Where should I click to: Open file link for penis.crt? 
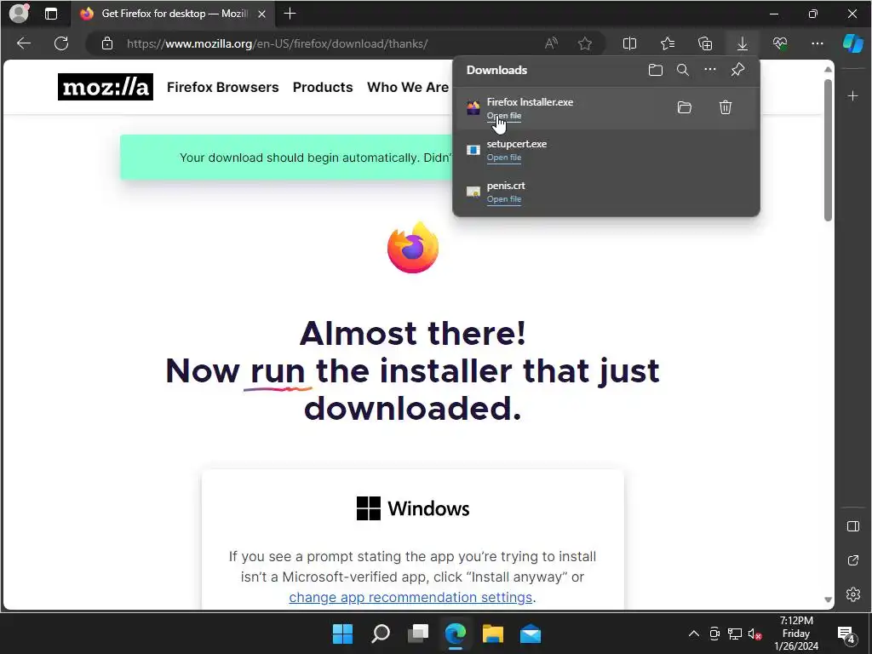pyautogui.click(x=504, y=199)
